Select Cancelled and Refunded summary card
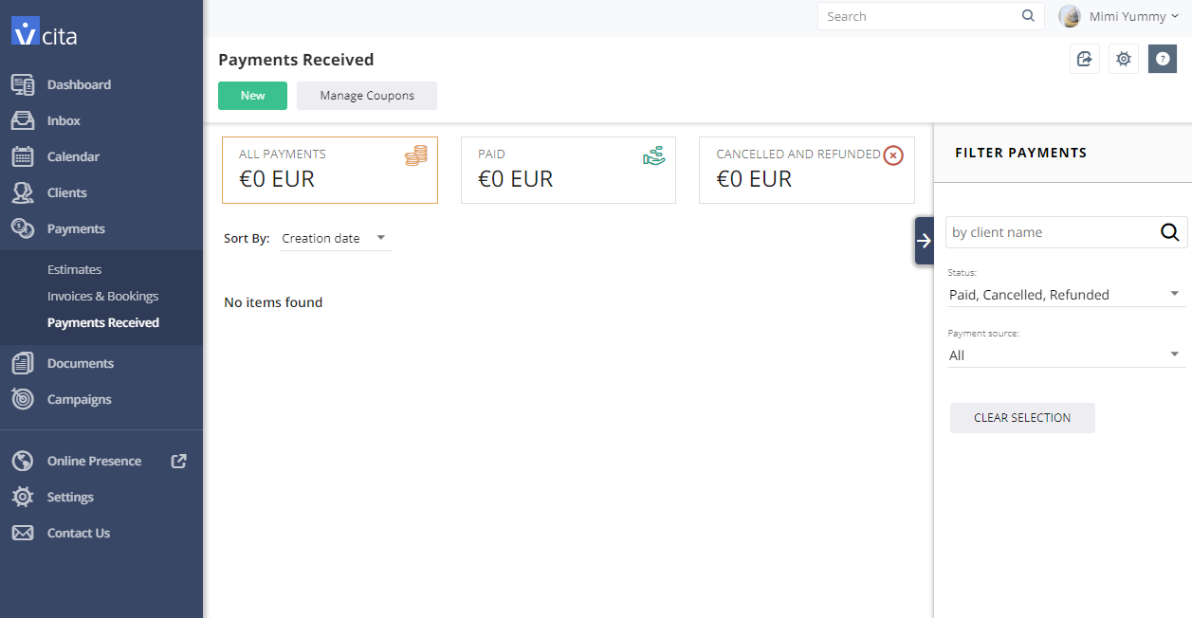The image size is (1192, 618). (807, 170)
